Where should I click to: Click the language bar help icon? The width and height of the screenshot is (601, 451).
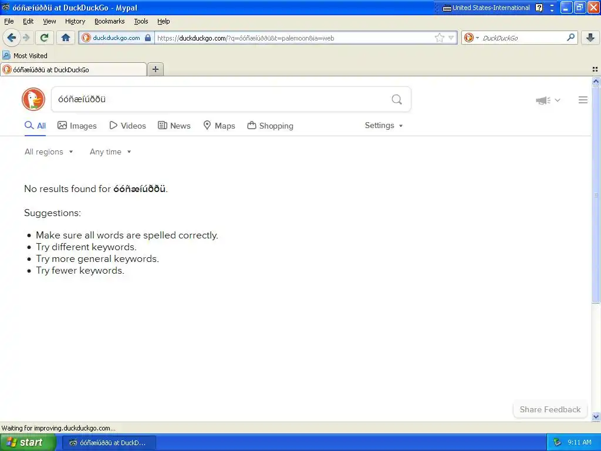(539, 8)
